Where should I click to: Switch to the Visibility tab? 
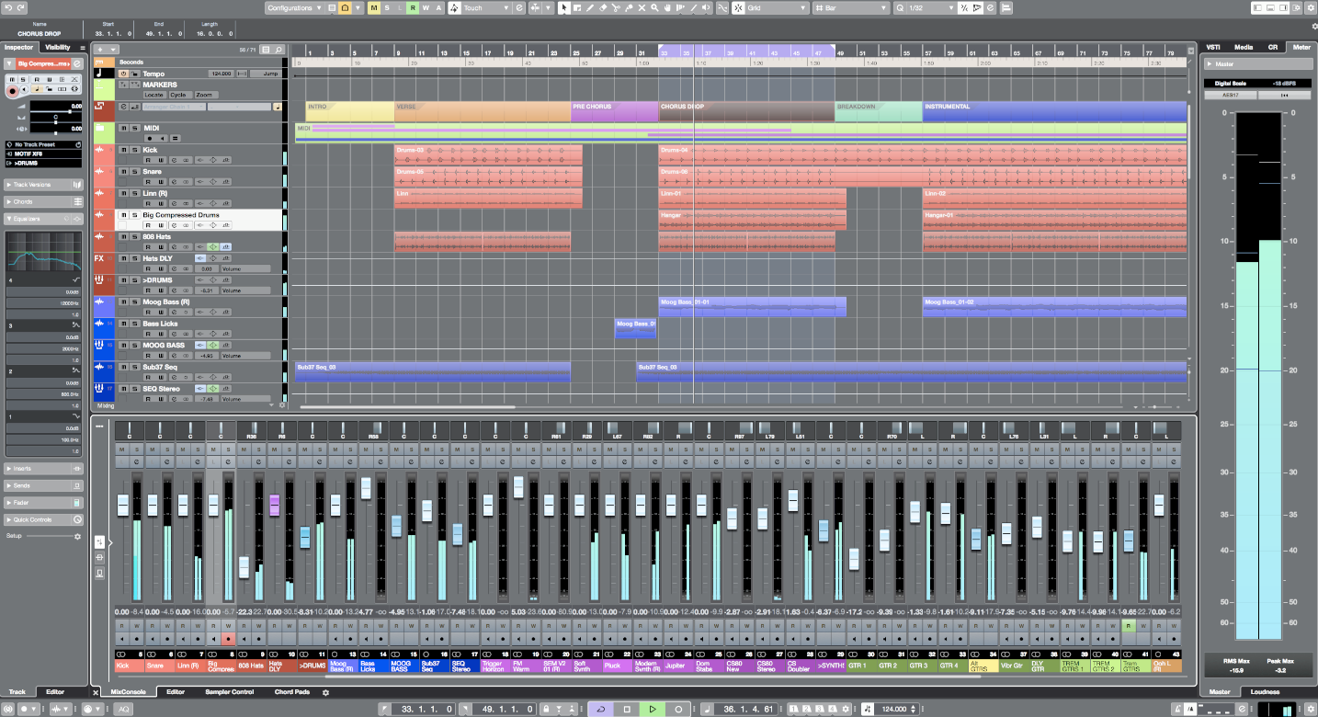(58, 47)
